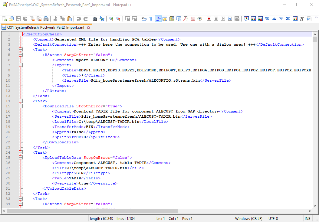The height and width of the screenshot is (222, 319).
Task: Create a new file
Action: click(x=5, y=18)
